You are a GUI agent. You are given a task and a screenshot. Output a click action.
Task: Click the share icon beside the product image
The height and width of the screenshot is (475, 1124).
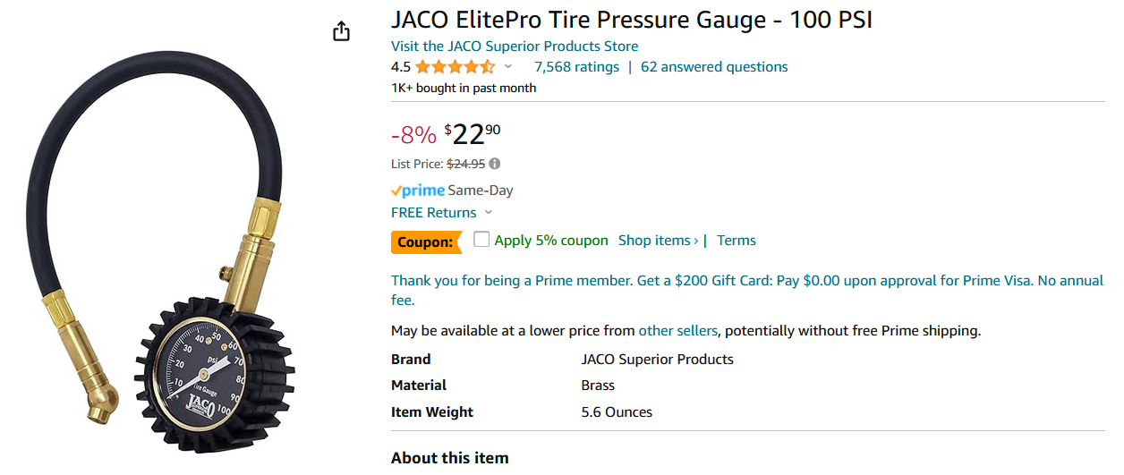(x=341, y=32)
